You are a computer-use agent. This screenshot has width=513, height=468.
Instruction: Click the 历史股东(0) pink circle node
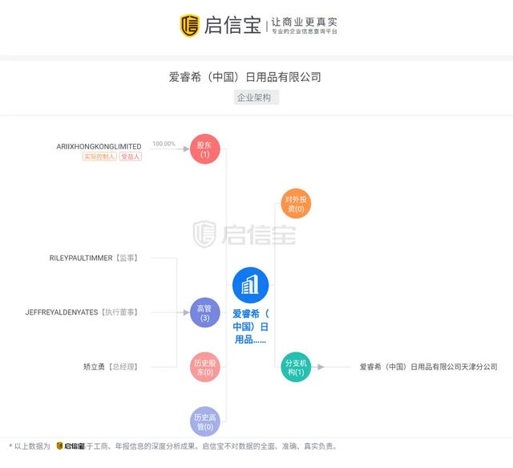205,367
